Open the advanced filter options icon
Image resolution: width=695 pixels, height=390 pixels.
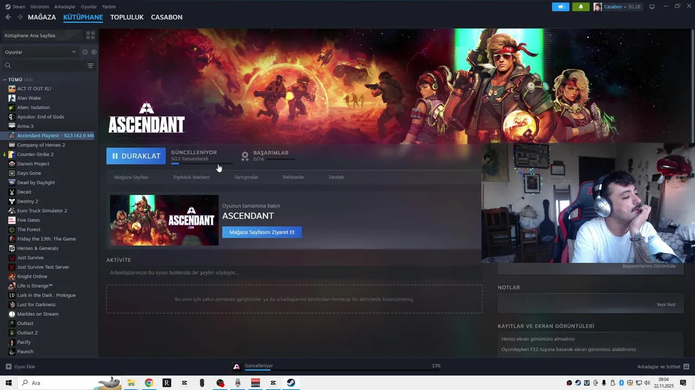click(x=90, y=66)
